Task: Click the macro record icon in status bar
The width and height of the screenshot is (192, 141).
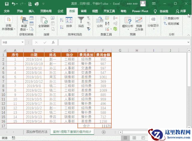Action: coord(13,138)
